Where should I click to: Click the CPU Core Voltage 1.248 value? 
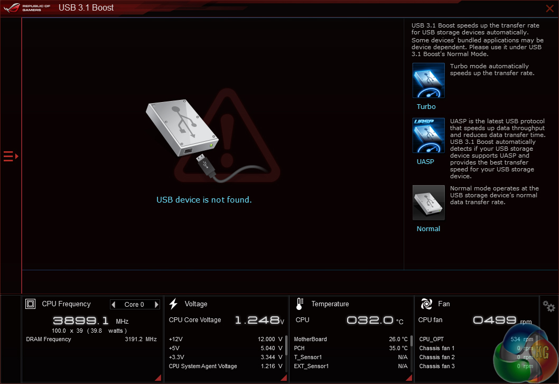(x=257, y=320)
